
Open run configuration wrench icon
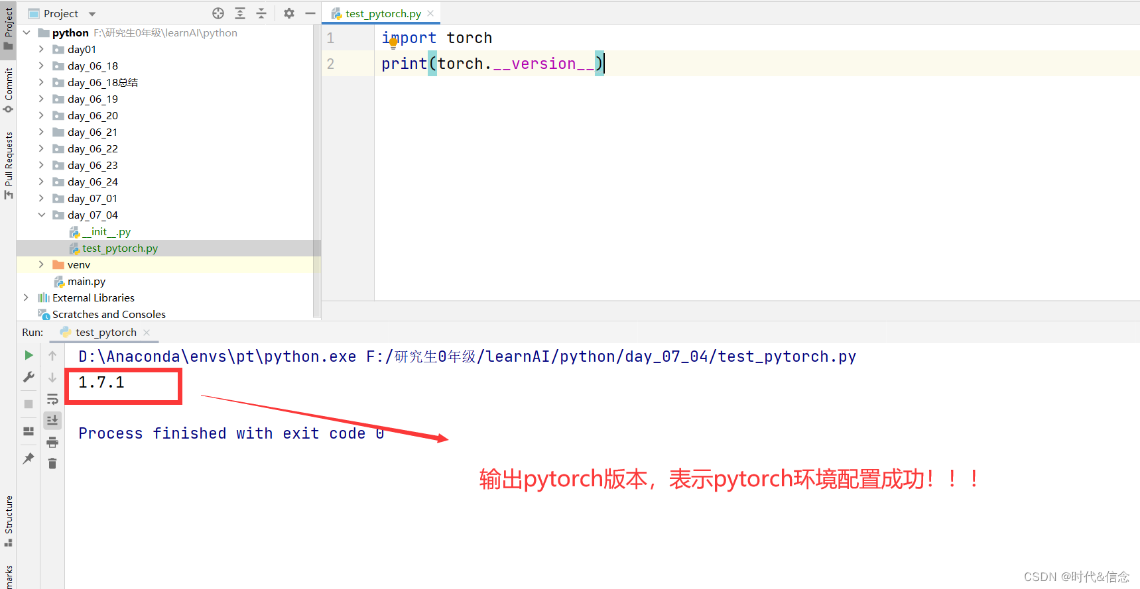(x=29, y=377)
